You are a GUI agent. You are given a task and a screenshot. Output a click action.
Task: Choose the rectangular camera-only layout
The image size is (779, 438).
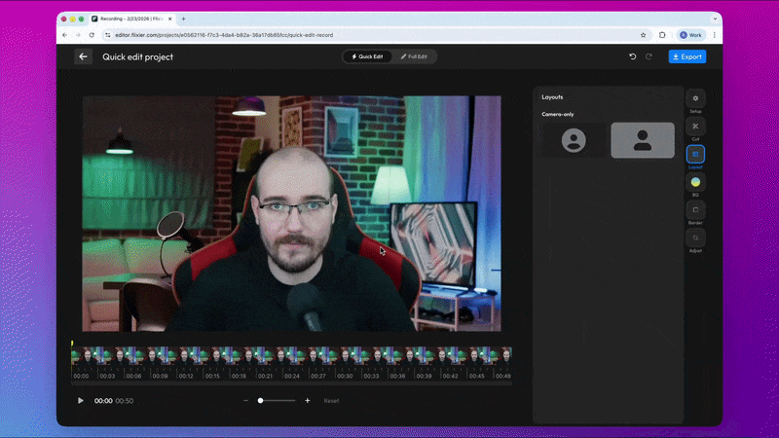coord(642,140)
